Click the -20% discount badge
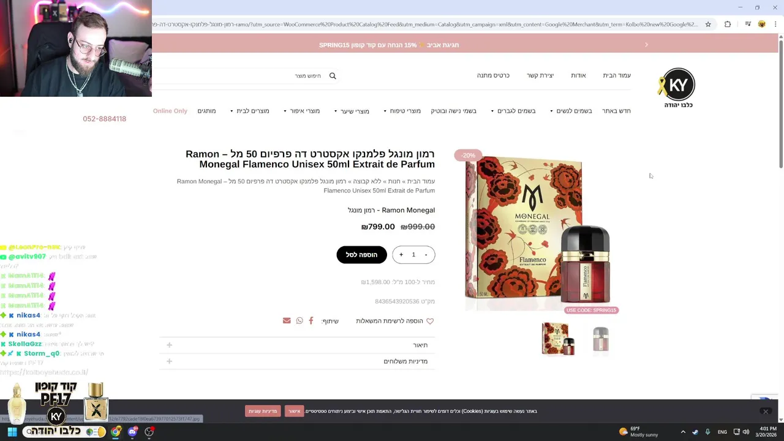This screenshot has height=441, width=784. click(x=467, y=155)
